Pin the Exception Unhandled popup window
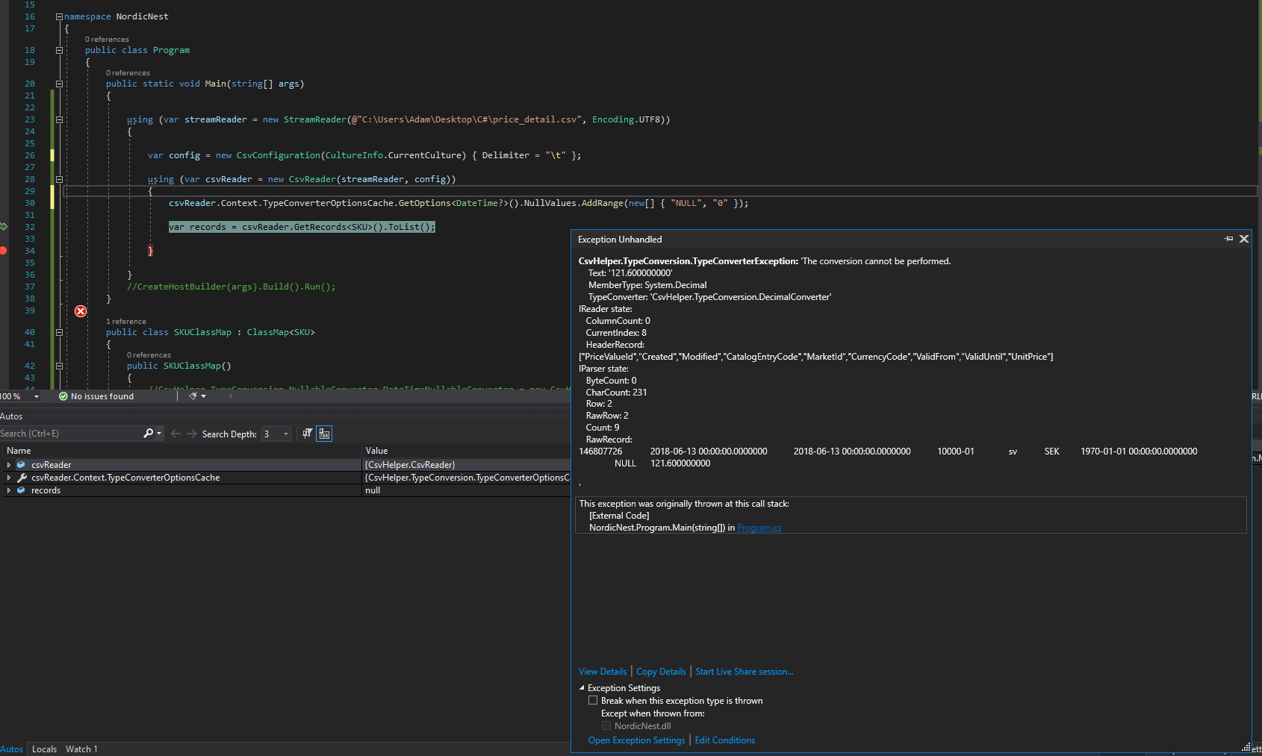This screenshot has height=756, width=1262. (x=1228, y=238)
